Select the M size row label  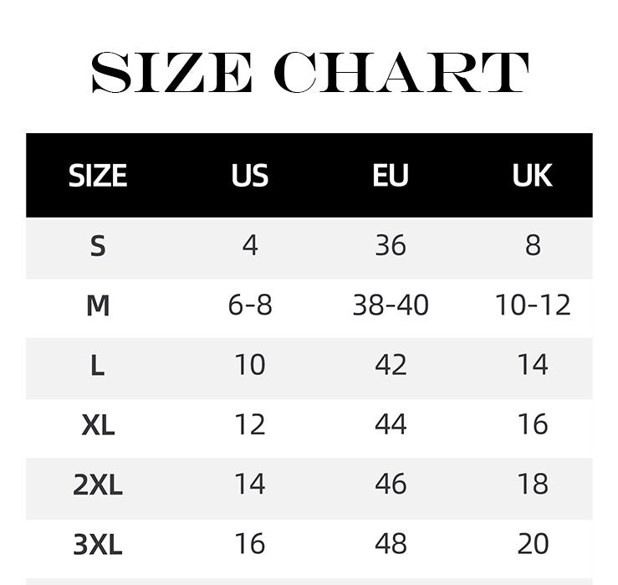point(98,305)
